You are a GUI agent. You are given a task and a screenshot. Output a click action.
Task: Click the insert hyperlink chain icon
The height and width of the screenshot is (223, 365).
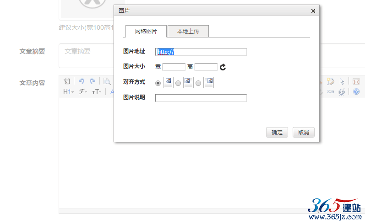(x=330, y=92)
